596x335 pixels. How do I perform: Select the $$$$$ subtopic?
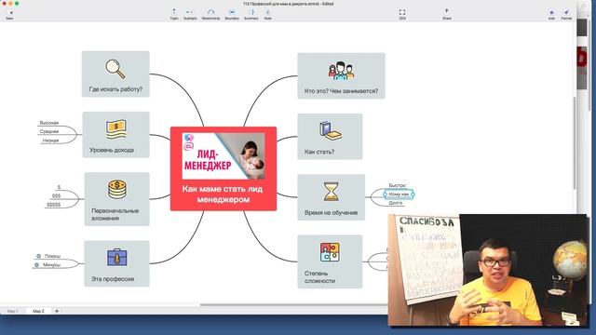pos(54,205)
